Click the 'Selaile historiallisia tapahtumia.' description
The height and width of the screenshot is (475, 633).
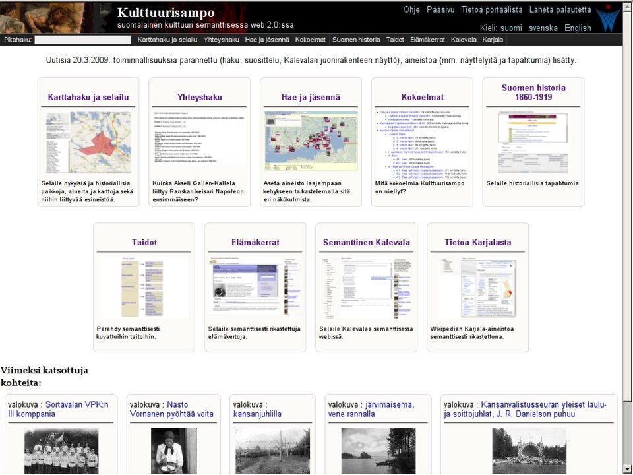click(x=533, y=183)
